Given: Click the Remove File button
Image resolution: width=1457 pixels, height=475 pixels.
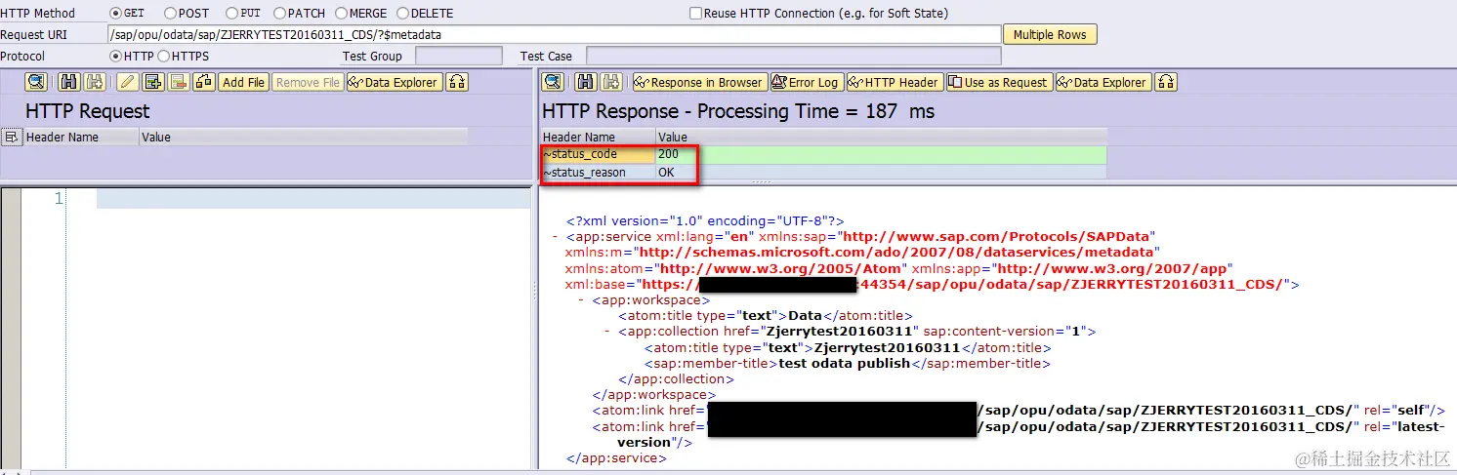Looking at the screenshot, I should [x=308, y=82].
